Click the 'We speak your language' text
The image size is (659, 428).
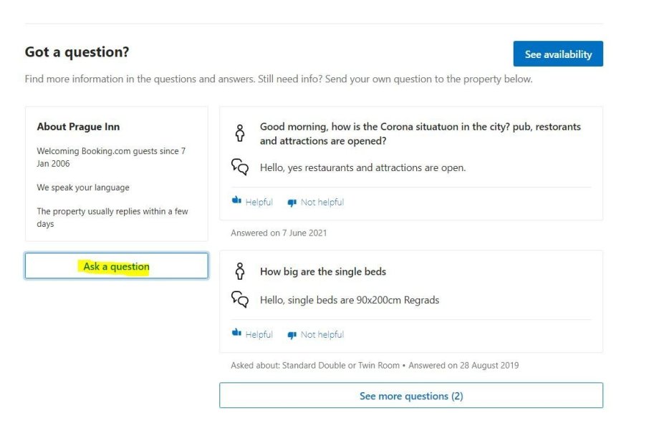[x=83, y=188]
